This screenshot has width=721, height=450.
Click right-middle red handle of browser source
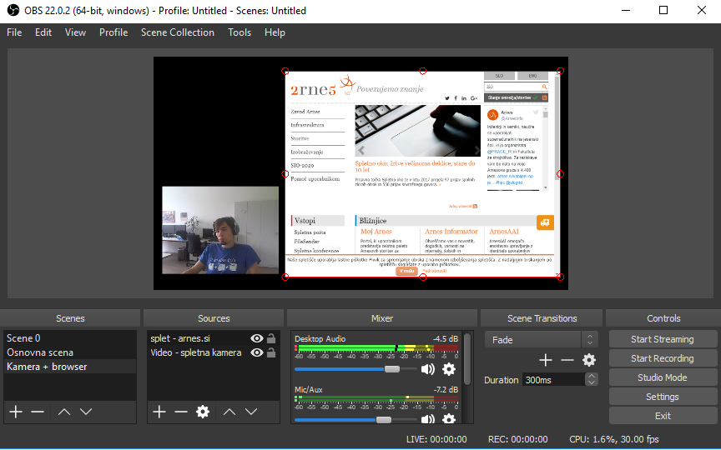pyautogui.click(x=561, y=174)
